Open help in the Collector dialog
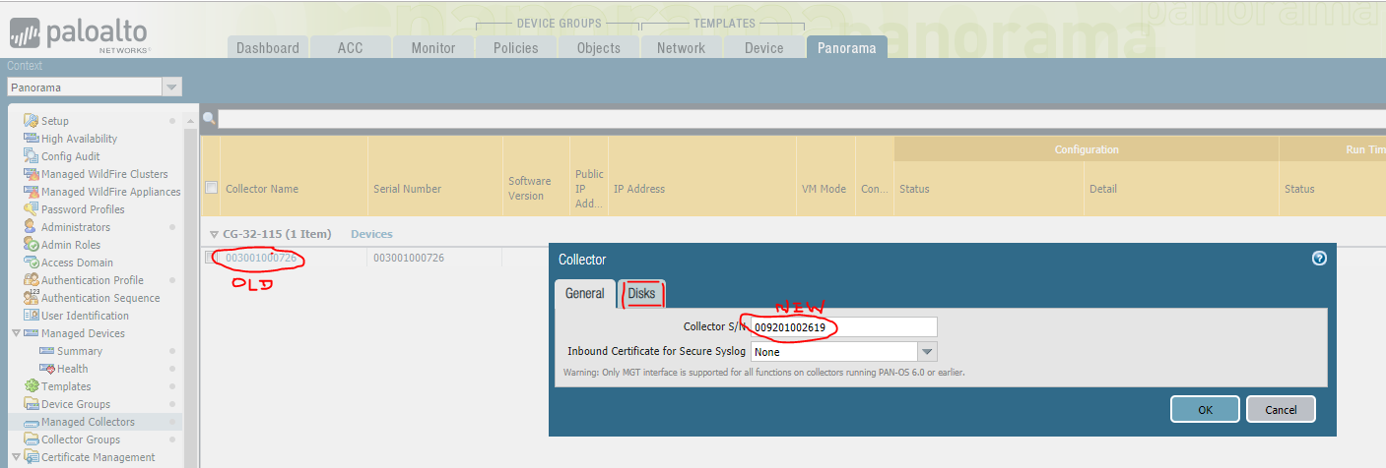 [1319, 259]
